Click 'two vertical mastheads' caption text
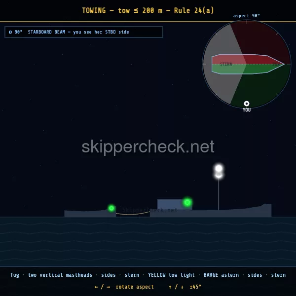 pos(60,275)
